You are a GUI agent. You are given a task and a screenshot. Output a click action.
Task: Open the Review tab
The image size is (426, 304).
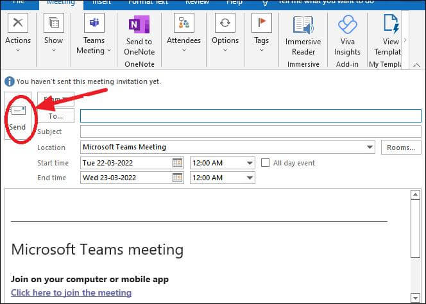pos(197,3)
